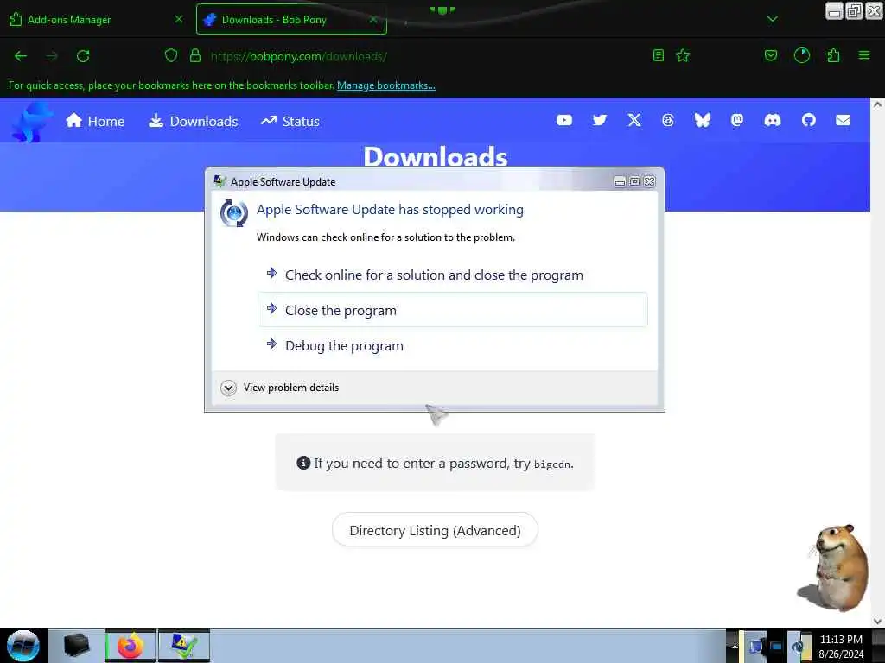Bookmark this page with the star icon
This screenshot has height=663, width=885.
(x=683, y=55)
